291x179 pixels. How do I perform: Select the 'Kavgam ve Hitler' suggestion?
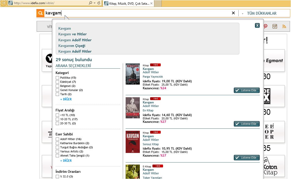click(72, 34)
